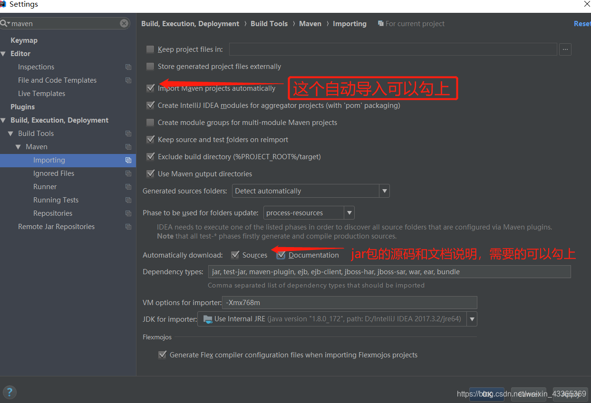Viewport: 591px width, 403px height.
Task: Open Maven Runner settings
Action: coord(45,187)
